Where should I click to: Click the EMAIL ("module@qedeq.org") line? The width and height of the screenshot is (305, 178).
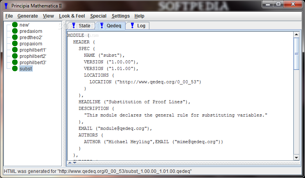tap(115, 128)
